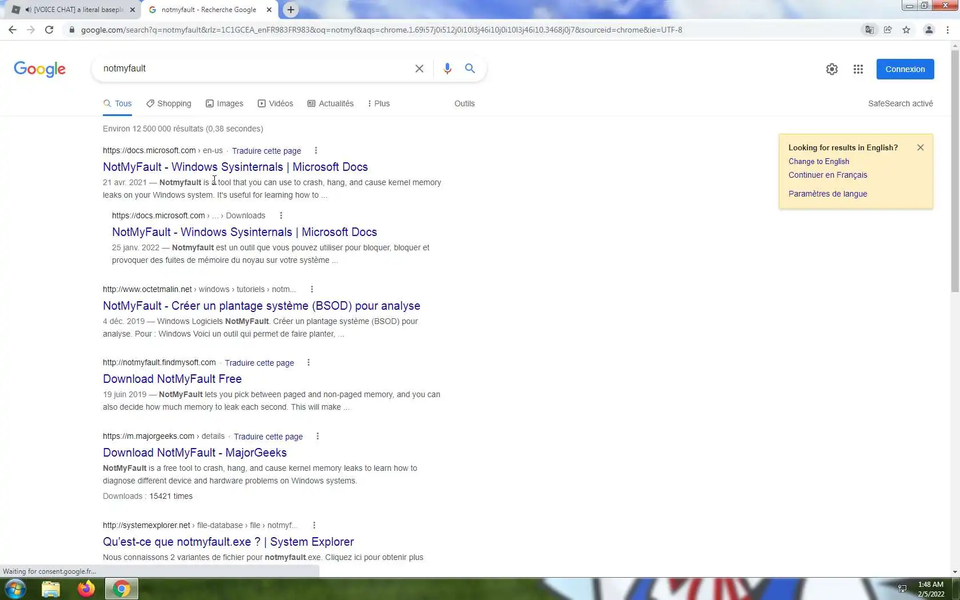Viewport: 960px width, 600px height.
Task: Open the Chrome profile avatar icon
Action: (929, 30)
